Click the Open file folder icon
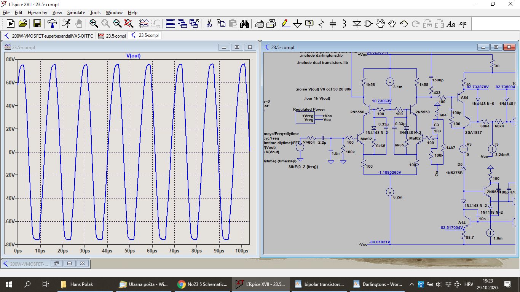Viewport: 520px width, 292px height. [23, 24]
